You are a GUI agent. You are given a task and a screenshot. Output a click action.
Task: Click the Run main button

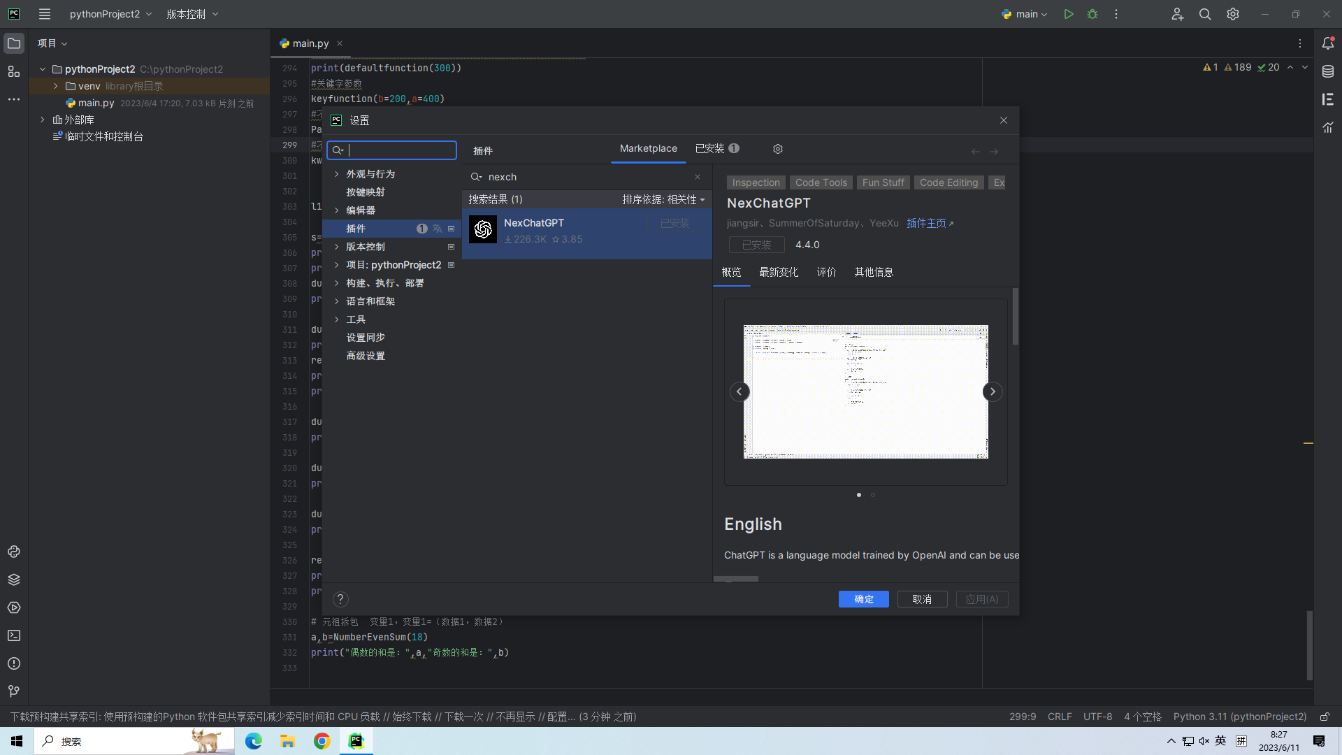pos(1069,14)
